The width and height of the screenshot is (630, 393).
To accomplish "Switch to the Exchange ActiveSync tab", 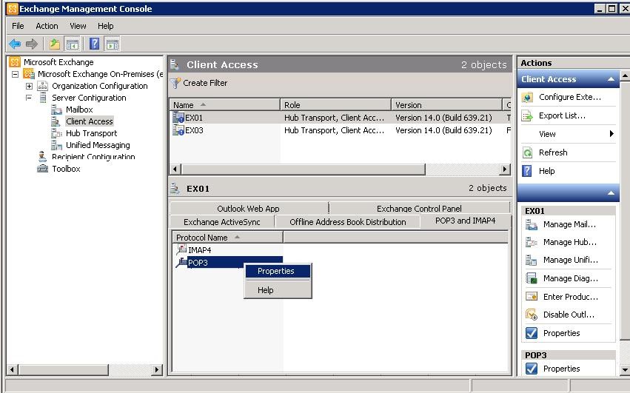I will click(x=222, y=222).
